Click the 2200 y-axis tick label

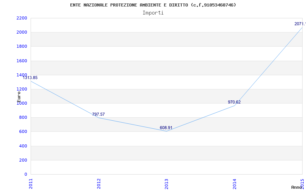tap(22, 18)
